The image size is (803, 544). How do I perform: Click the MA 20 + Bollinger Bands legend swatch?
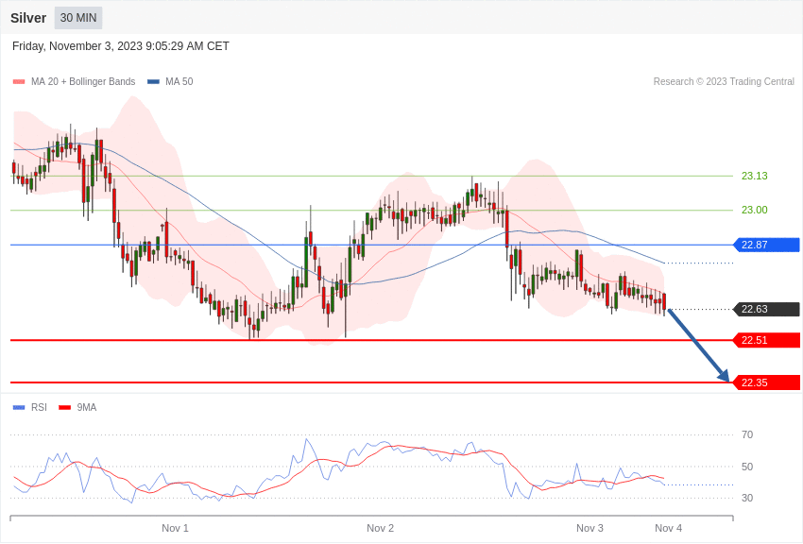[19, 82]
